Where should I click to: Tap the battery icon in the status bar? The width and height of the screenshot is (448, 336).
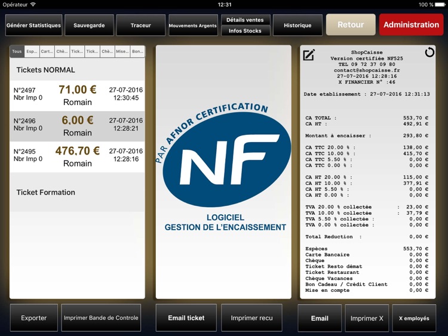pyautogui.click(x=440, y=5)
